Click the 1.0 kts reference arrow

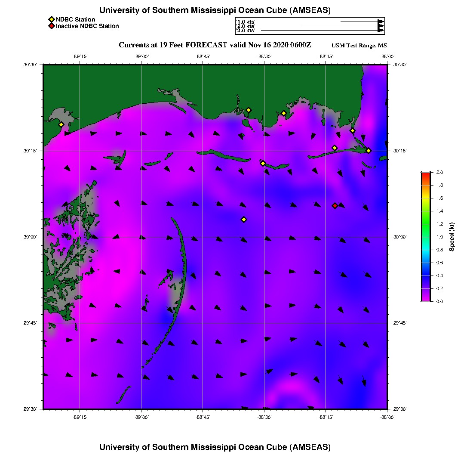tap(362, 22)
